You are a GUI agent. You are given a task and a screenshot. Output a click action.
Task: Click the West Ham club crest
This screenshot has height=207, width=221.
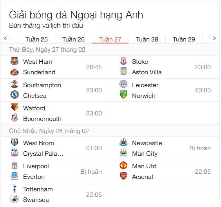14,61
